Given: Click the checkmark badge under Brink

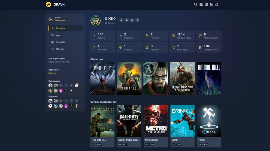Looking at the screenshot, I should 173,144.
